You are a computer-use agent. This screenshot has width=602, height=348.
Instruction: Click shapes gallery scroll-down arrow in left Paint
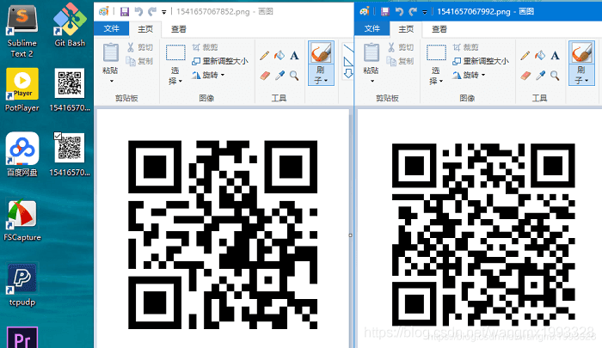tap(348, 73)
